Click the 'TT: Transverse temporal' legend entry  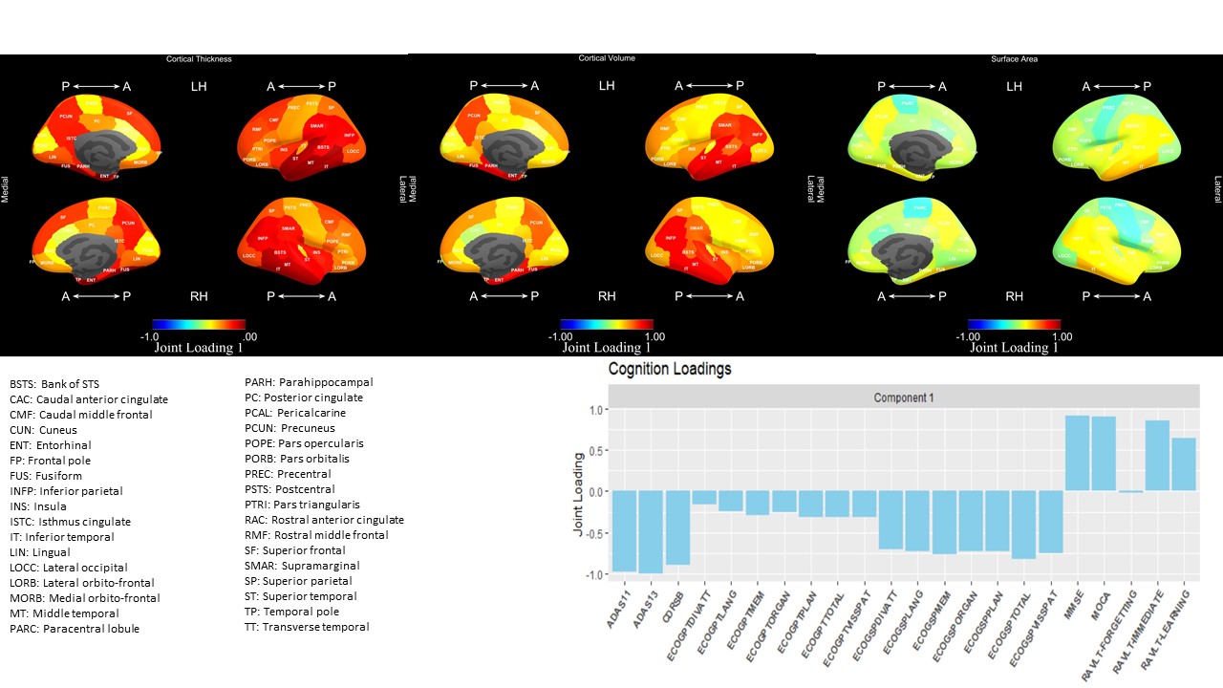pyautogui.click(x=307, y=627)
